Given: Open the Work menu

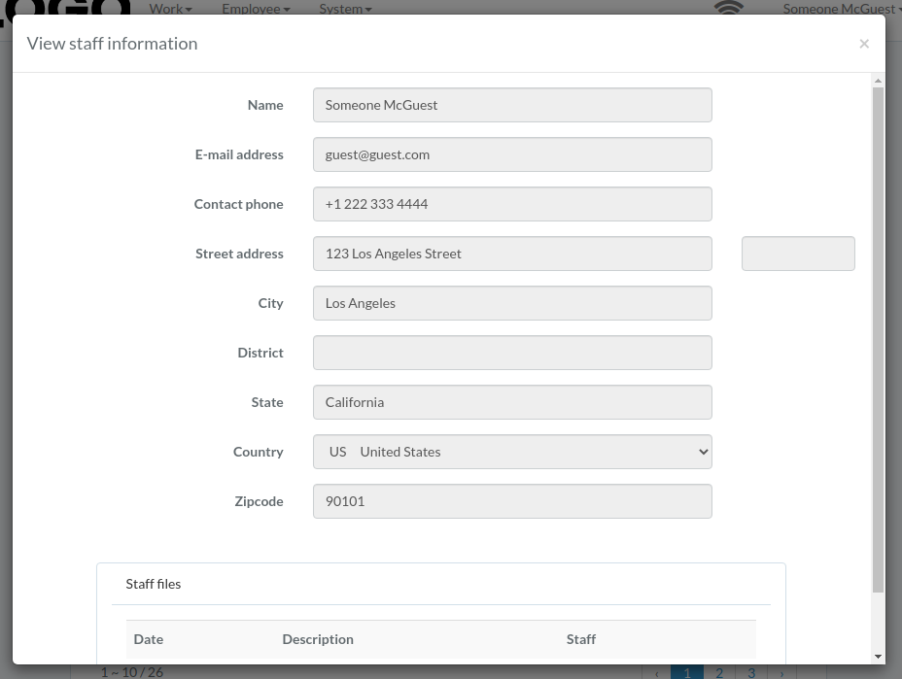Looking at the screenshot, I should coord(170,9).
